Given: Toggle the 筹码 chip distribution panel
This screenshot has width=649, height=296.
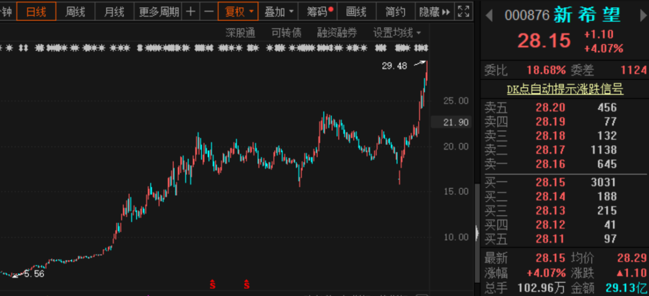Looking at the screenshot, I should [x=319, y=11].
